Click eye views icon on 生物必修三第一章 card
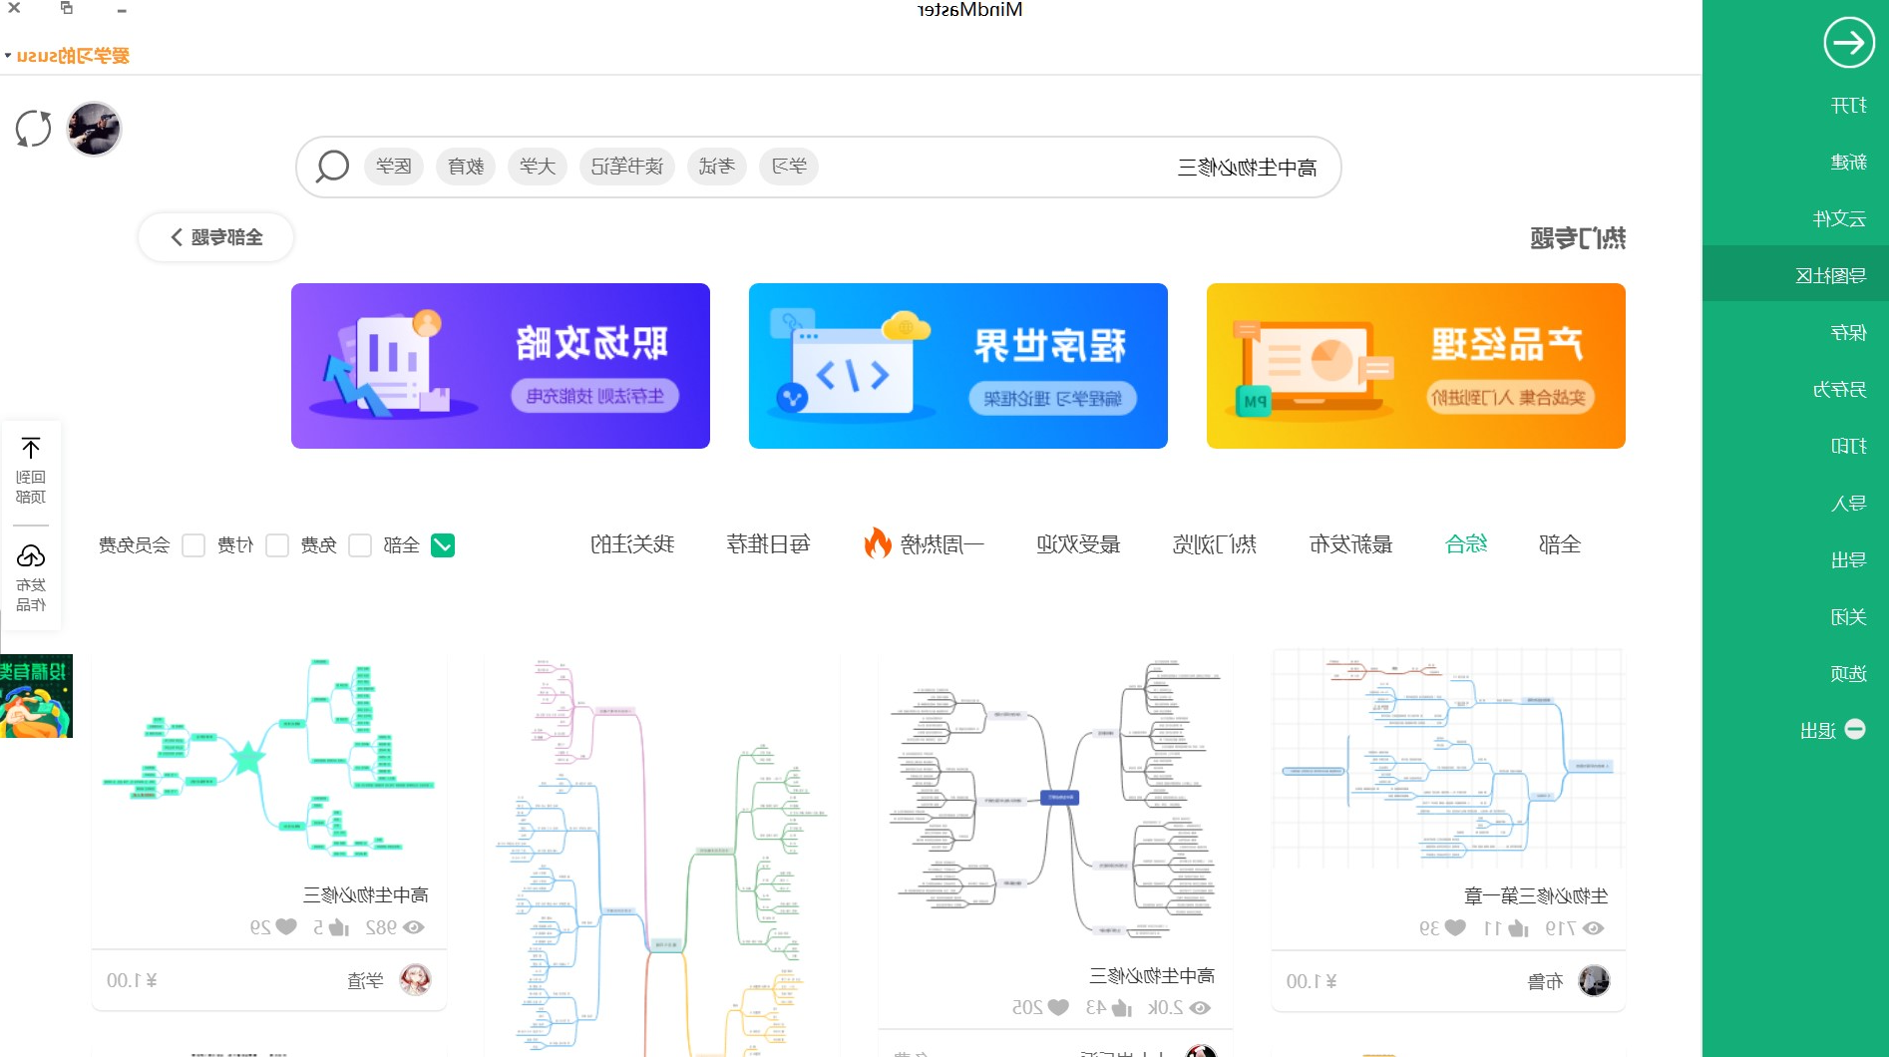The width and height of the screenshot is (1889, 1057). click(1594, 927)
